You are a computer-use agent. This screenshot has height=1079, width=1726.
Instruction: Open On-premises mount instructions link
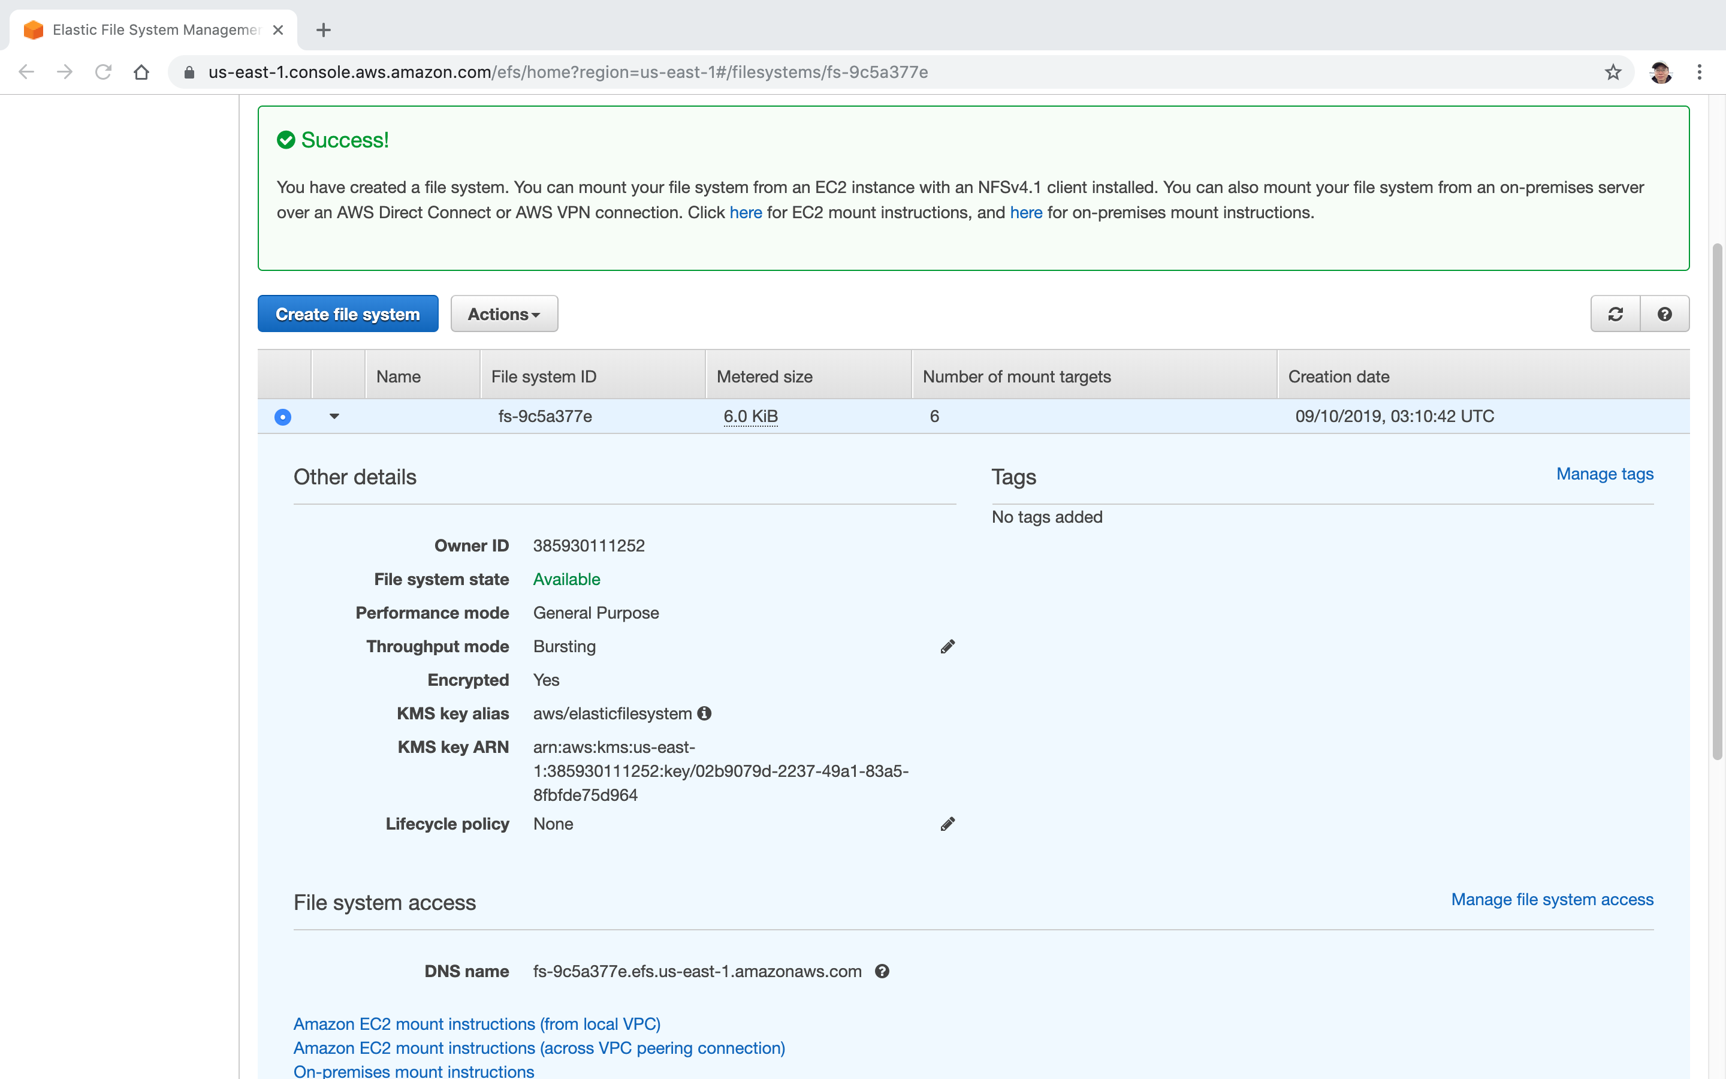(414, 1071)
